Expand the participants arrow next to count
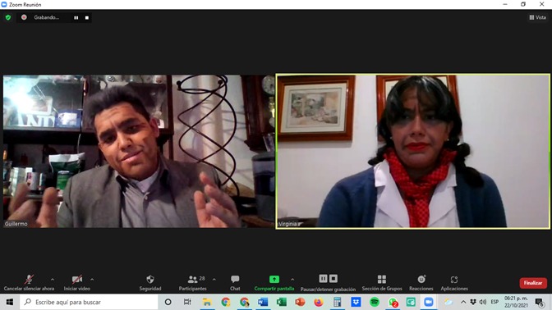 point(214,280)
